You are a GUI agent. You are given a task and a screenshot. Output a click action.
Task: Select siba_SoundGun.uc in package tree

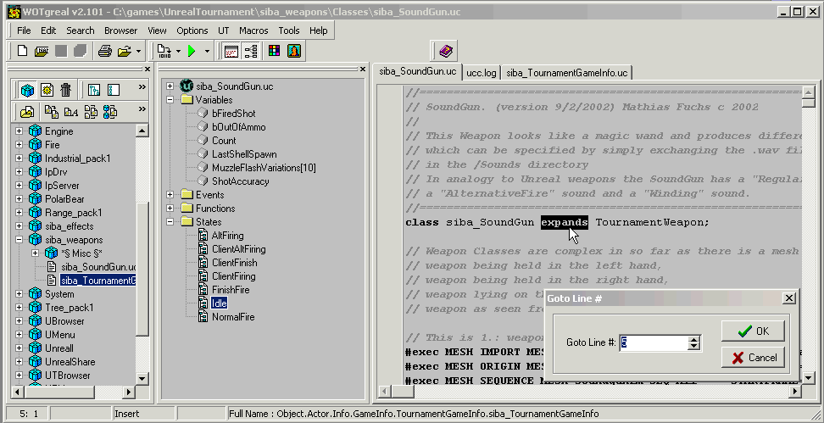[x=97, y=267]
